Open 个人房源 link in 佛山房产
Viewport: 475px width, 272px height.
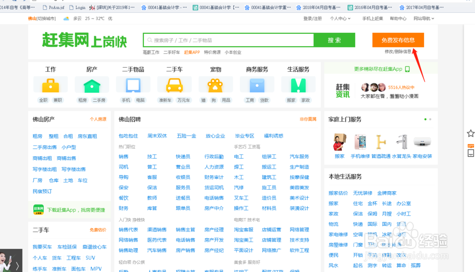(98, 119)
